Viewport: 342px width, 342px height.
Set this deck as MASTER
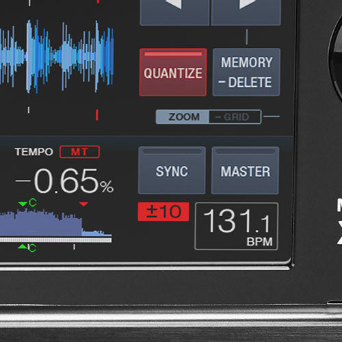point(245,170)
